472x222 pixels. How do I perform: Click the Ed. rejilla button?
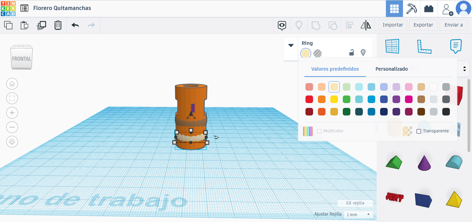[355, 203]
